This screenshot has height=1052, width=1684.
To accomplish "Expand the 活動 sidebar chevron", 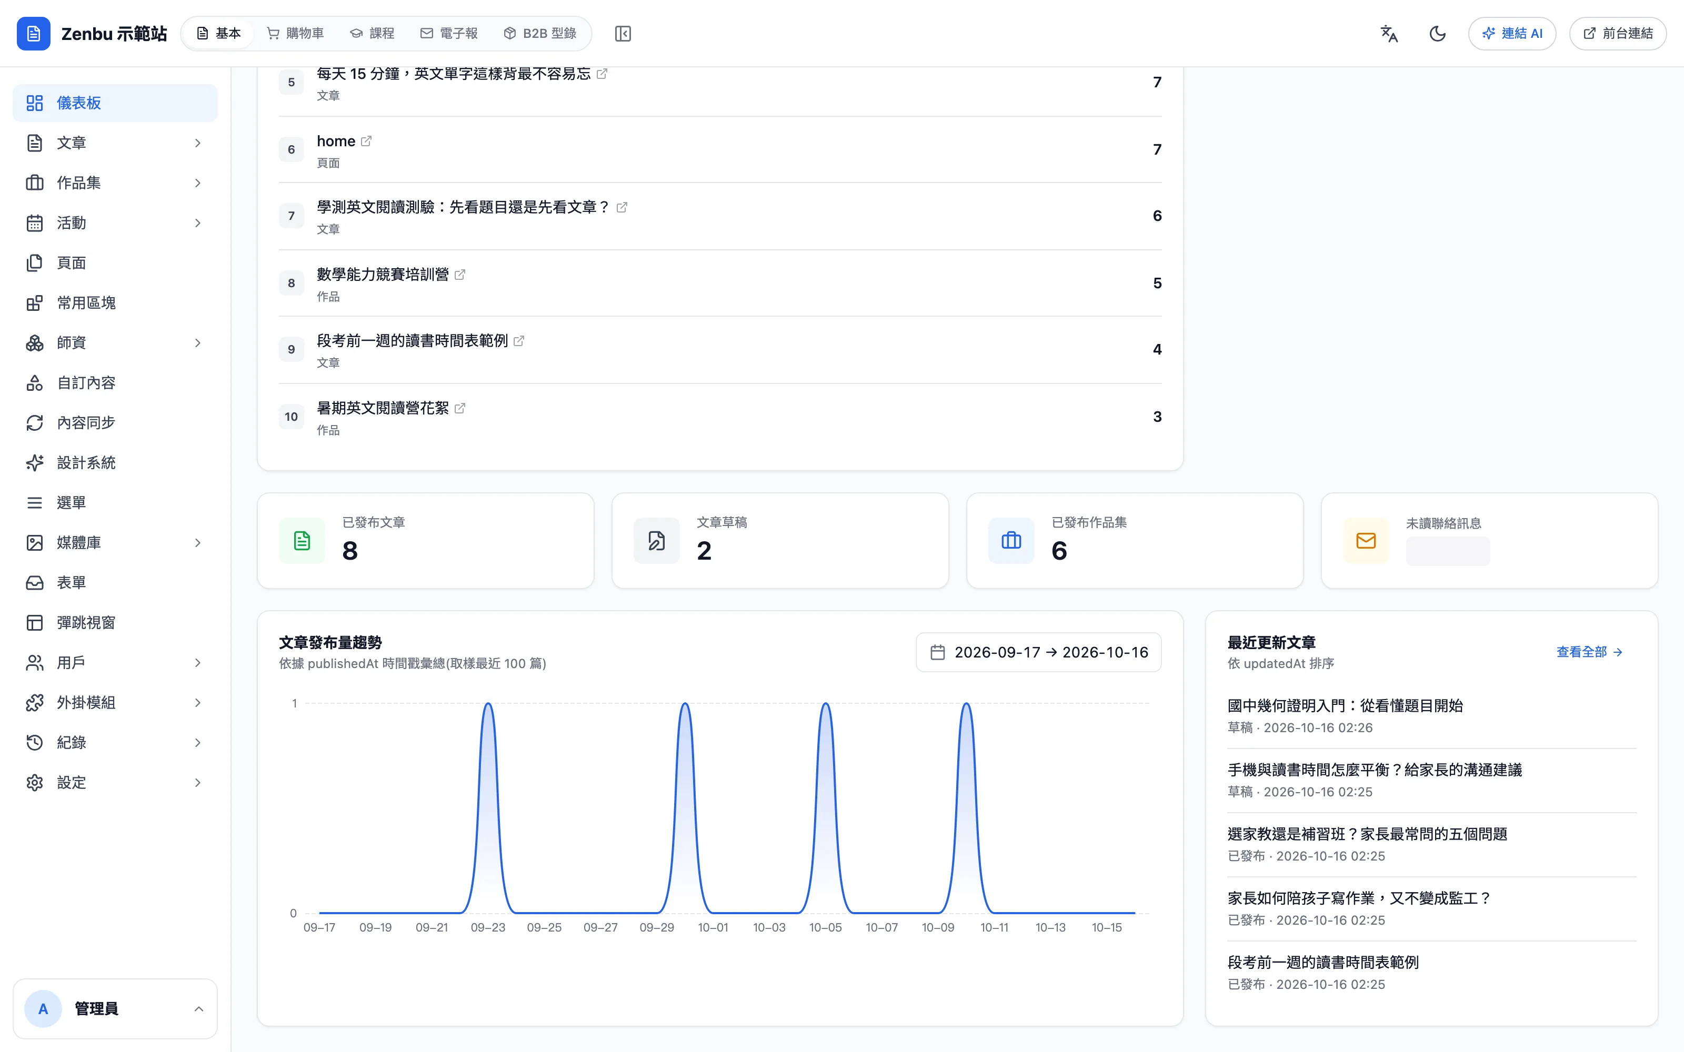I will point(198,222).
